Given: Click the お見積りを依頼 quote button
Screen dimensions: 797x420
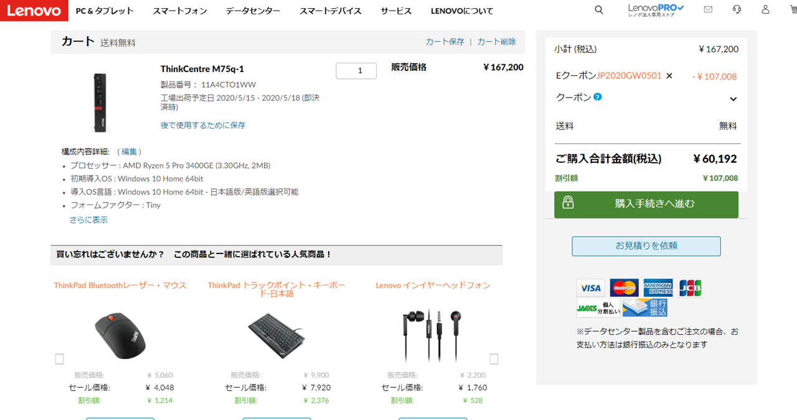Looking at the screenshot, I should click(646, 246).
